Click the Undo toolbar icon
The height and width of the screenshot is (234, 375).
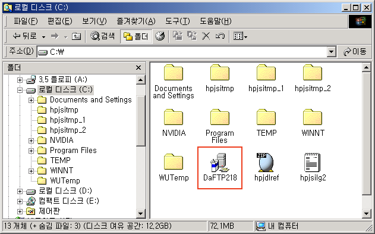(x=220, y=36)
